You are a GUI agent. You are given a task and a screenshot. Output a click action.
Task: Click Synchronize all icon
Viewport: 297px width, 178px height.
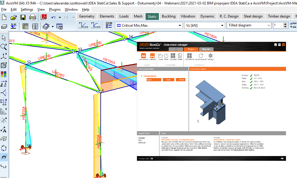201,56
